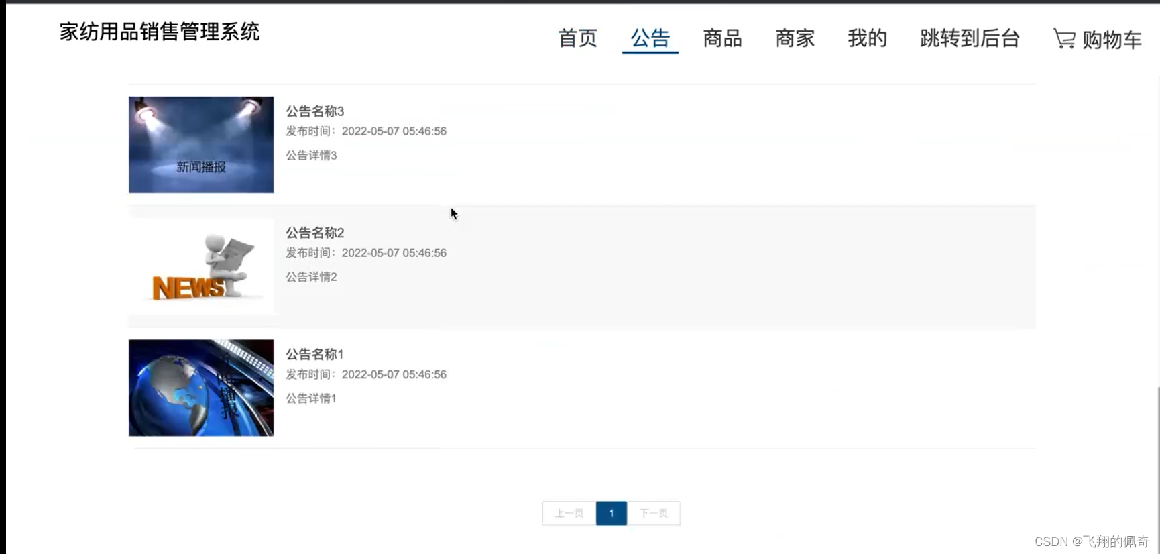
Task: Click the 公告详情2 description text
Action: click(x=312, y=277)
